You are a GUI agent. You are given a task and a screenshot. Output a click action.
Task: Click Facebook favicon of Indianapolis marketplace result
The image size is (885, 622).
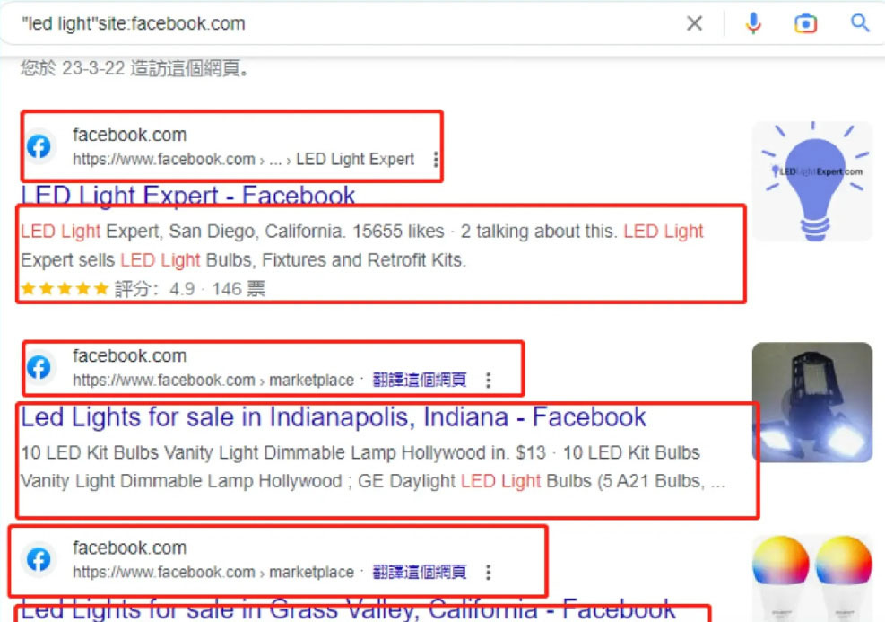(39, 367)
